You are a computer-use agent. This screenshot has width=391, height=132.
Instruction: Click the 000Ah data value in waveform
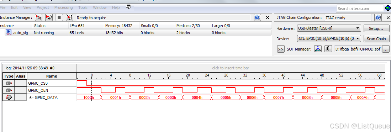point(363,98)
